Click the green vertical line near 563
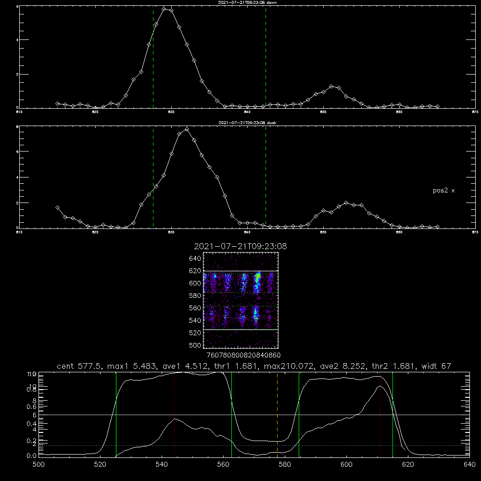This screenshot has width=481, height=481. pyautogui.click(x=232, y=414)
